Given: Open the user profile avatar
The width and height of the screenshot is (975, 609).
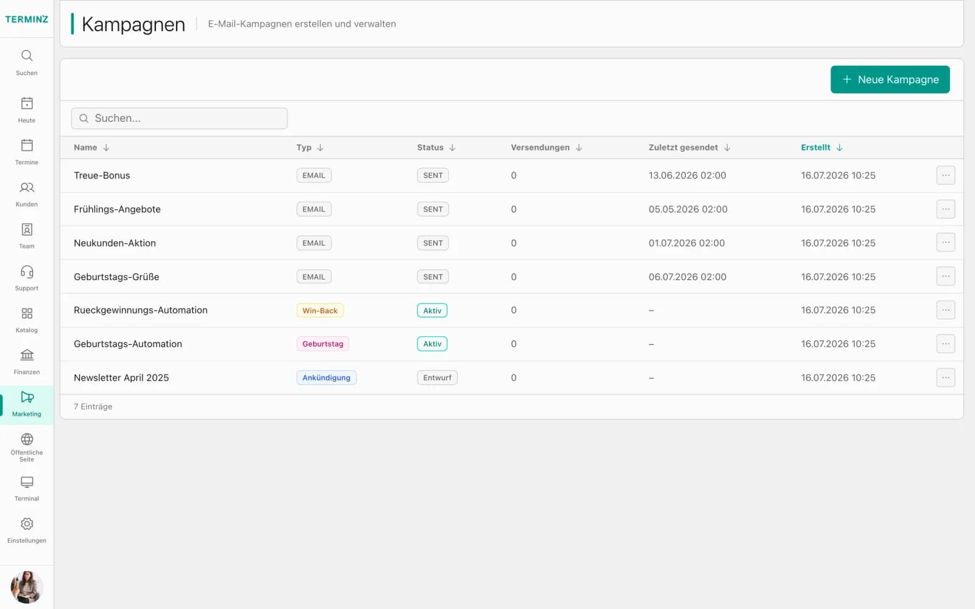Looking at the screenshot, I should click(27, 587).
